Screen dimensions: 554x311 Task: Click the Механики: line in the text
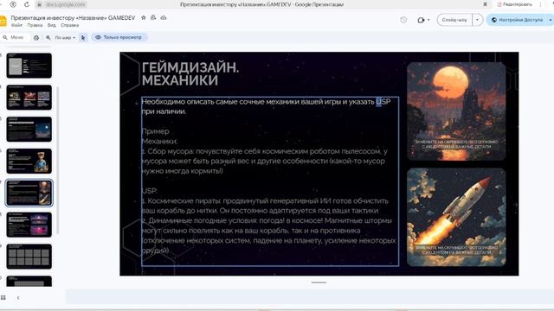(x=159, y=141)
